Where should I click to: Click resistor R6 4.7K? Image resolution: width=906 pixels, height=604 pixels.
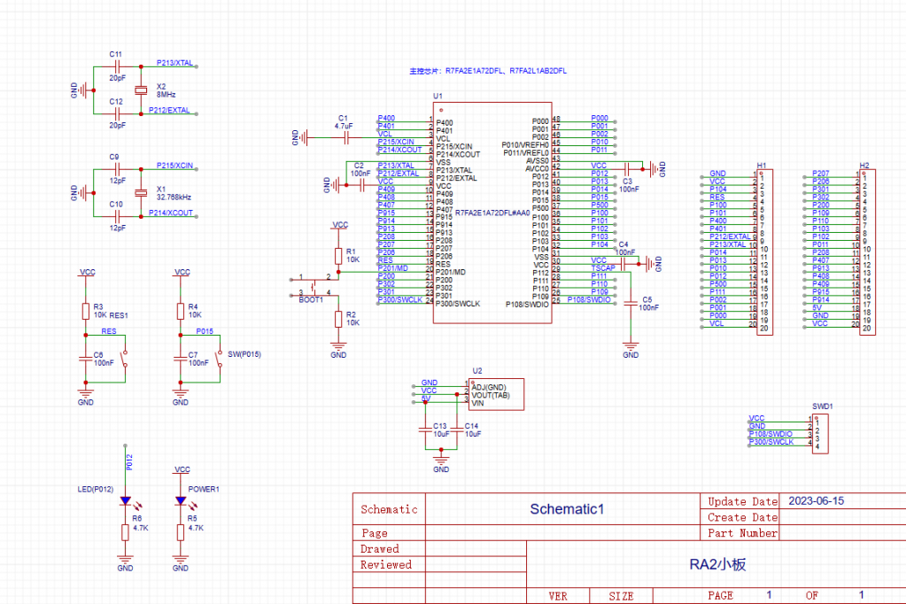pyautogui.click(x=126, y=532)
